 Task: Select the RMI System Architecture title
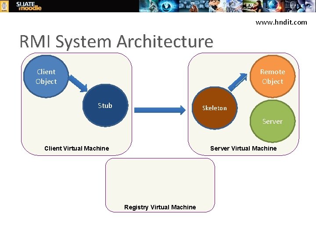tap(116, 41)
